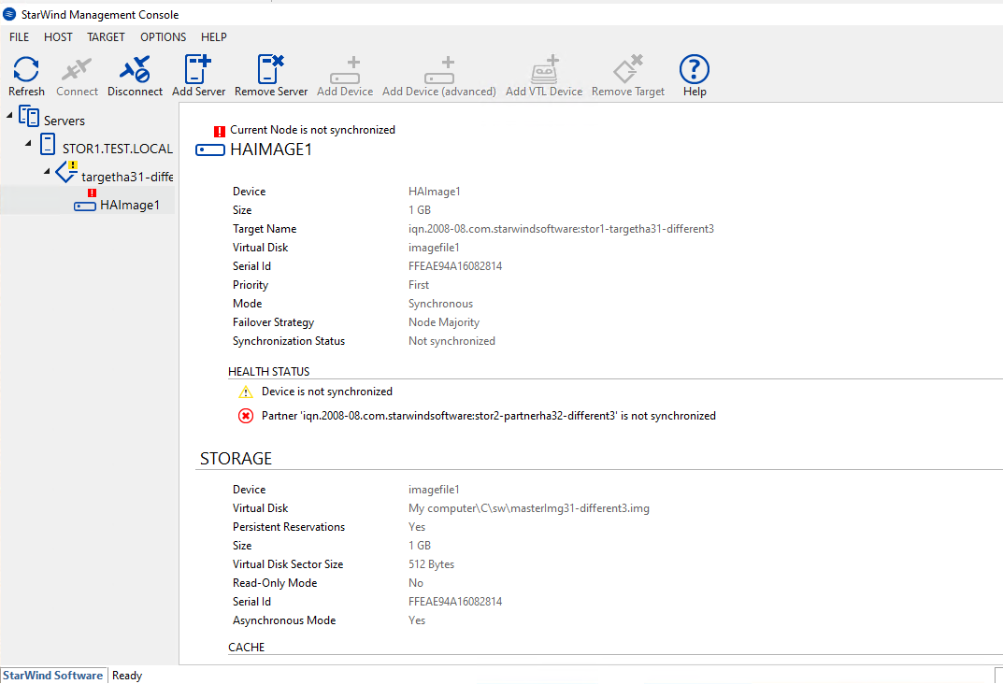Click the Partner not synchronized message
This screenshot has height=684, width=1003.
coord(489,416)
